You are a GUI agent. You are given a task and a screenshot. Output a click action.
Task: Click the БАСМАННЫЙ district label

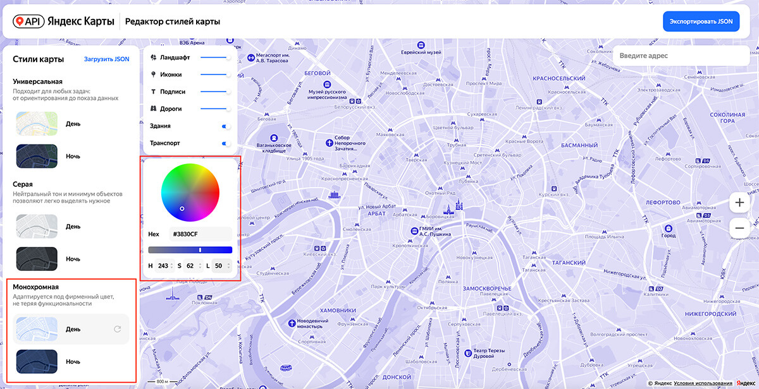(x=579, y=145)
